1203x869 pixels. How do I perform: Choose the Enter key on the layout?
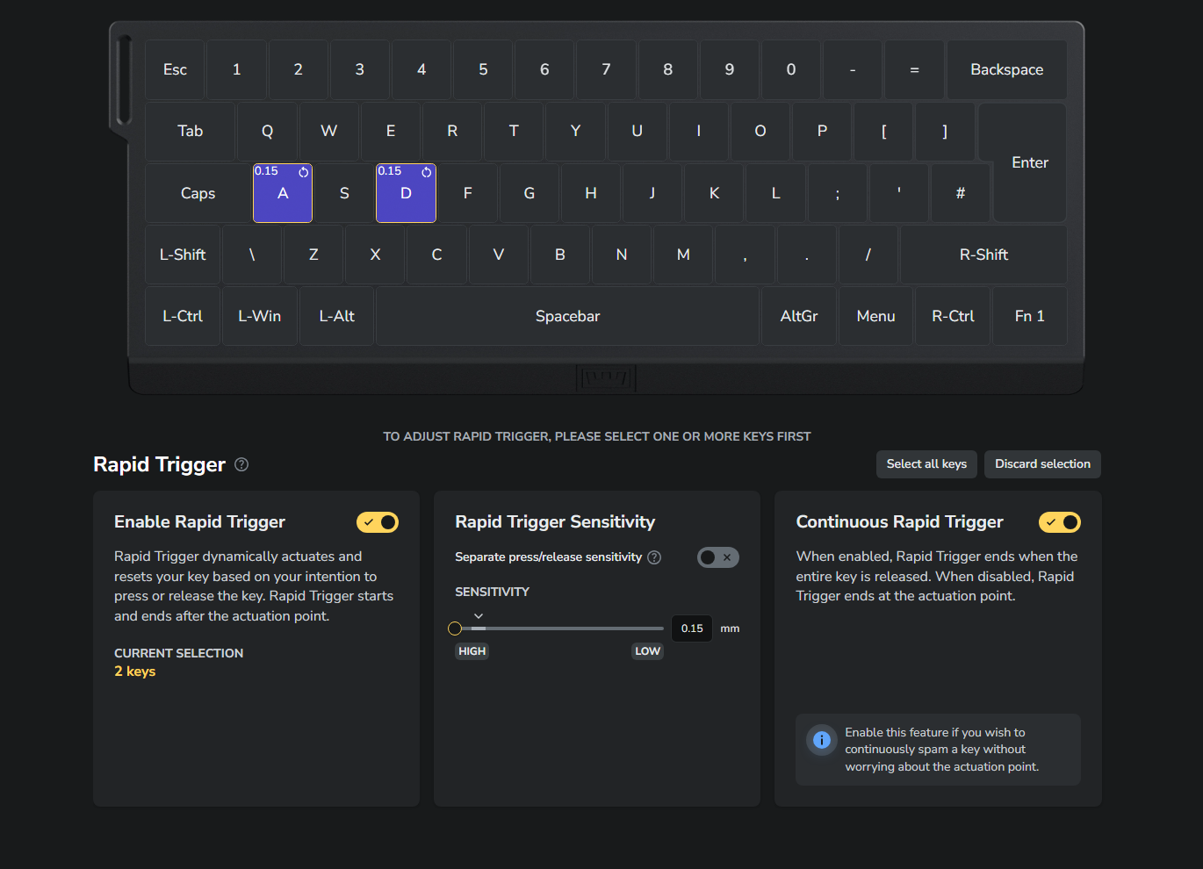coord(1029,162)
